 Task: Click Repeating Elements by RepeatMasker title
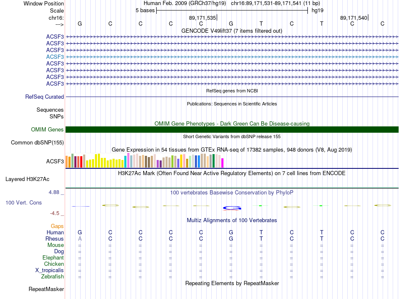tap(232, 283)
